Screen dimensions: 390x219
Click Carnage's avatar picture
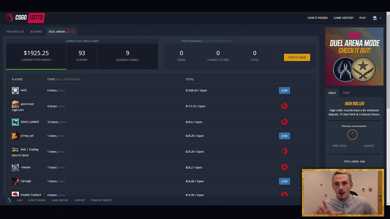pyautogui.click(x=15, y=181)
